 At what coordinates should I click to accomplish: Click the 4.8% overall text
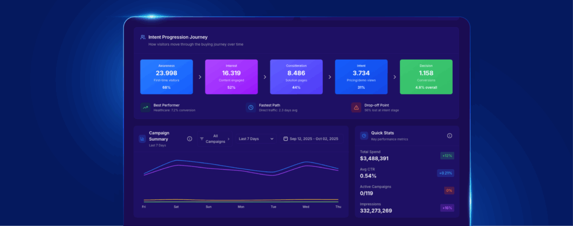click(x=426, y=88)
